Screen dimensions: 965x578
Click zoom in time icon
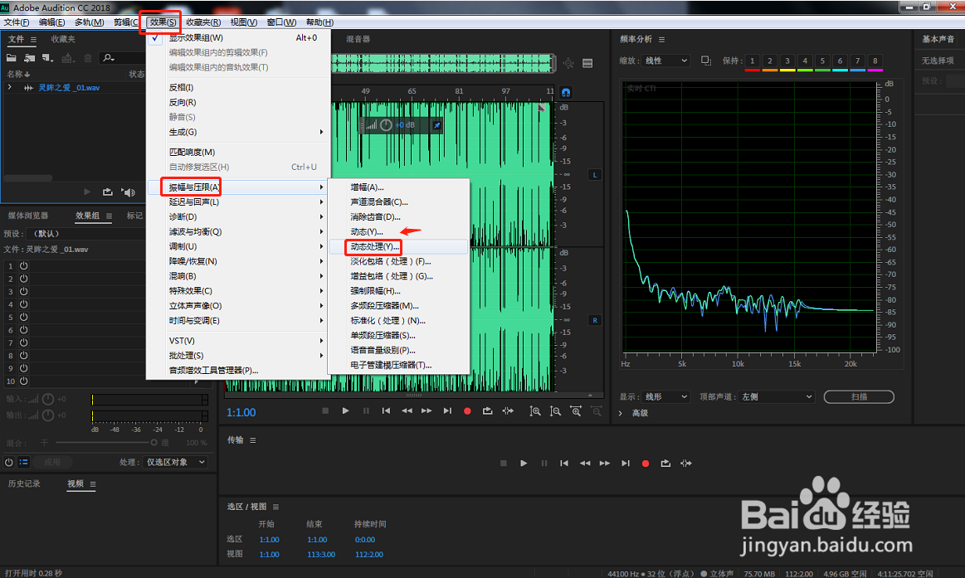pos(575,410)
